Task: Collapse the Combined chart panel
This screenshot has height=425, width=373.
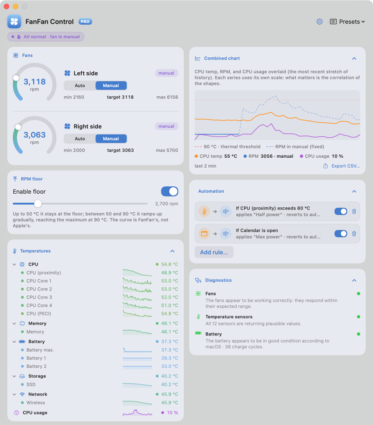Action: pos(354,59)
